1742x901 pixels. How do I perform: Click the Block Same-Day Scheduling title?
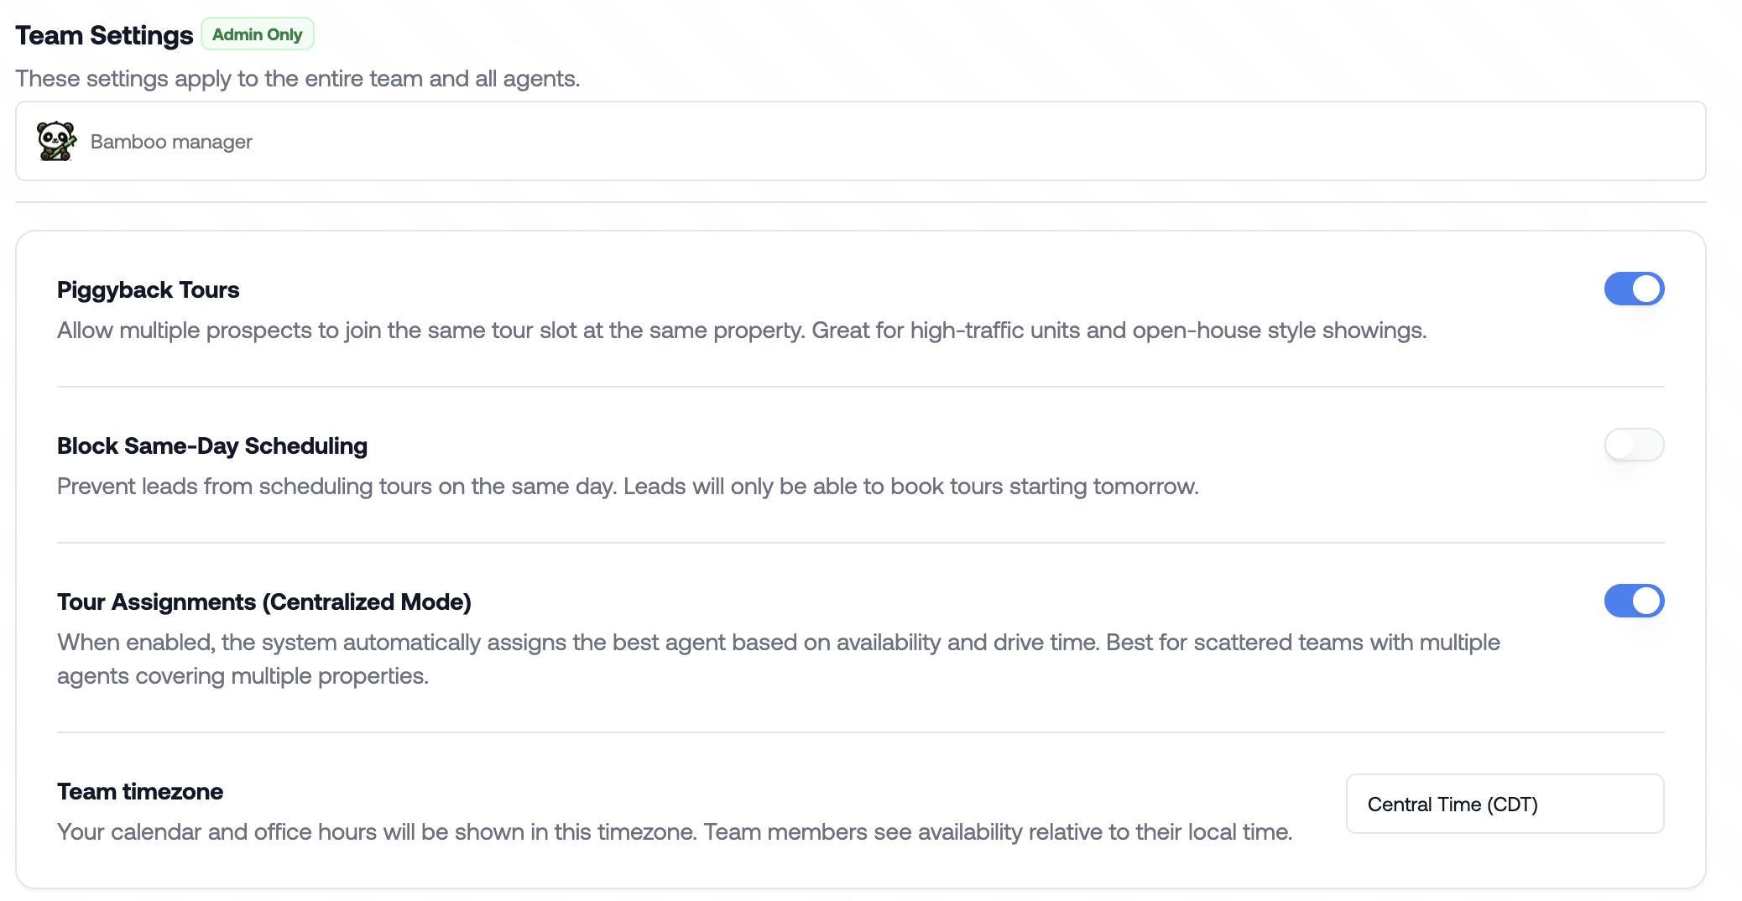[x=212, y=446]
